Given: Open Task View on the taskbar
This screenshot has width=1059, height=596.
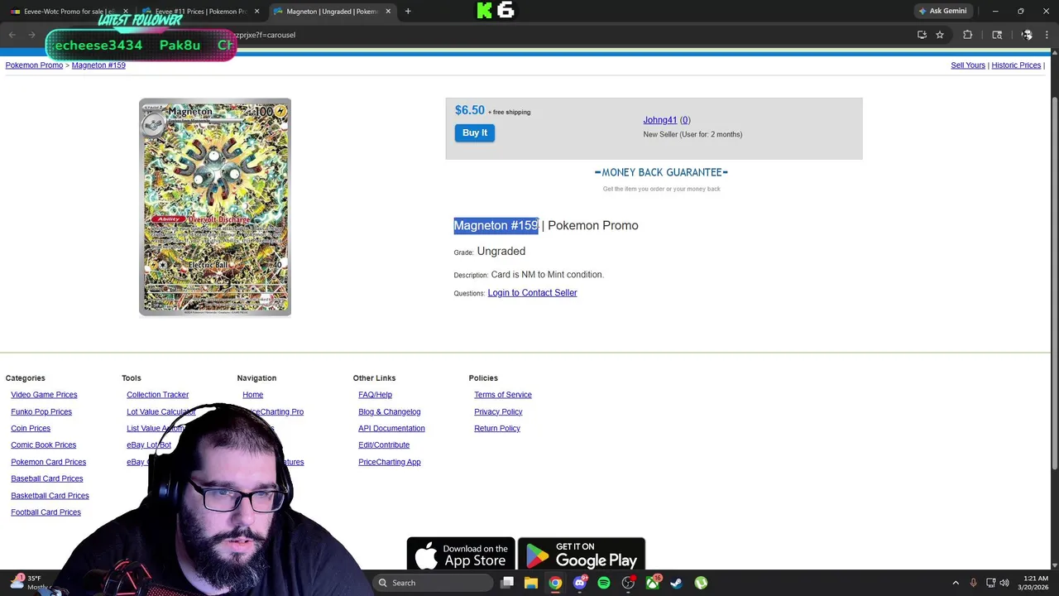Looking at the screenshot, I should click(x=507, y=583).
